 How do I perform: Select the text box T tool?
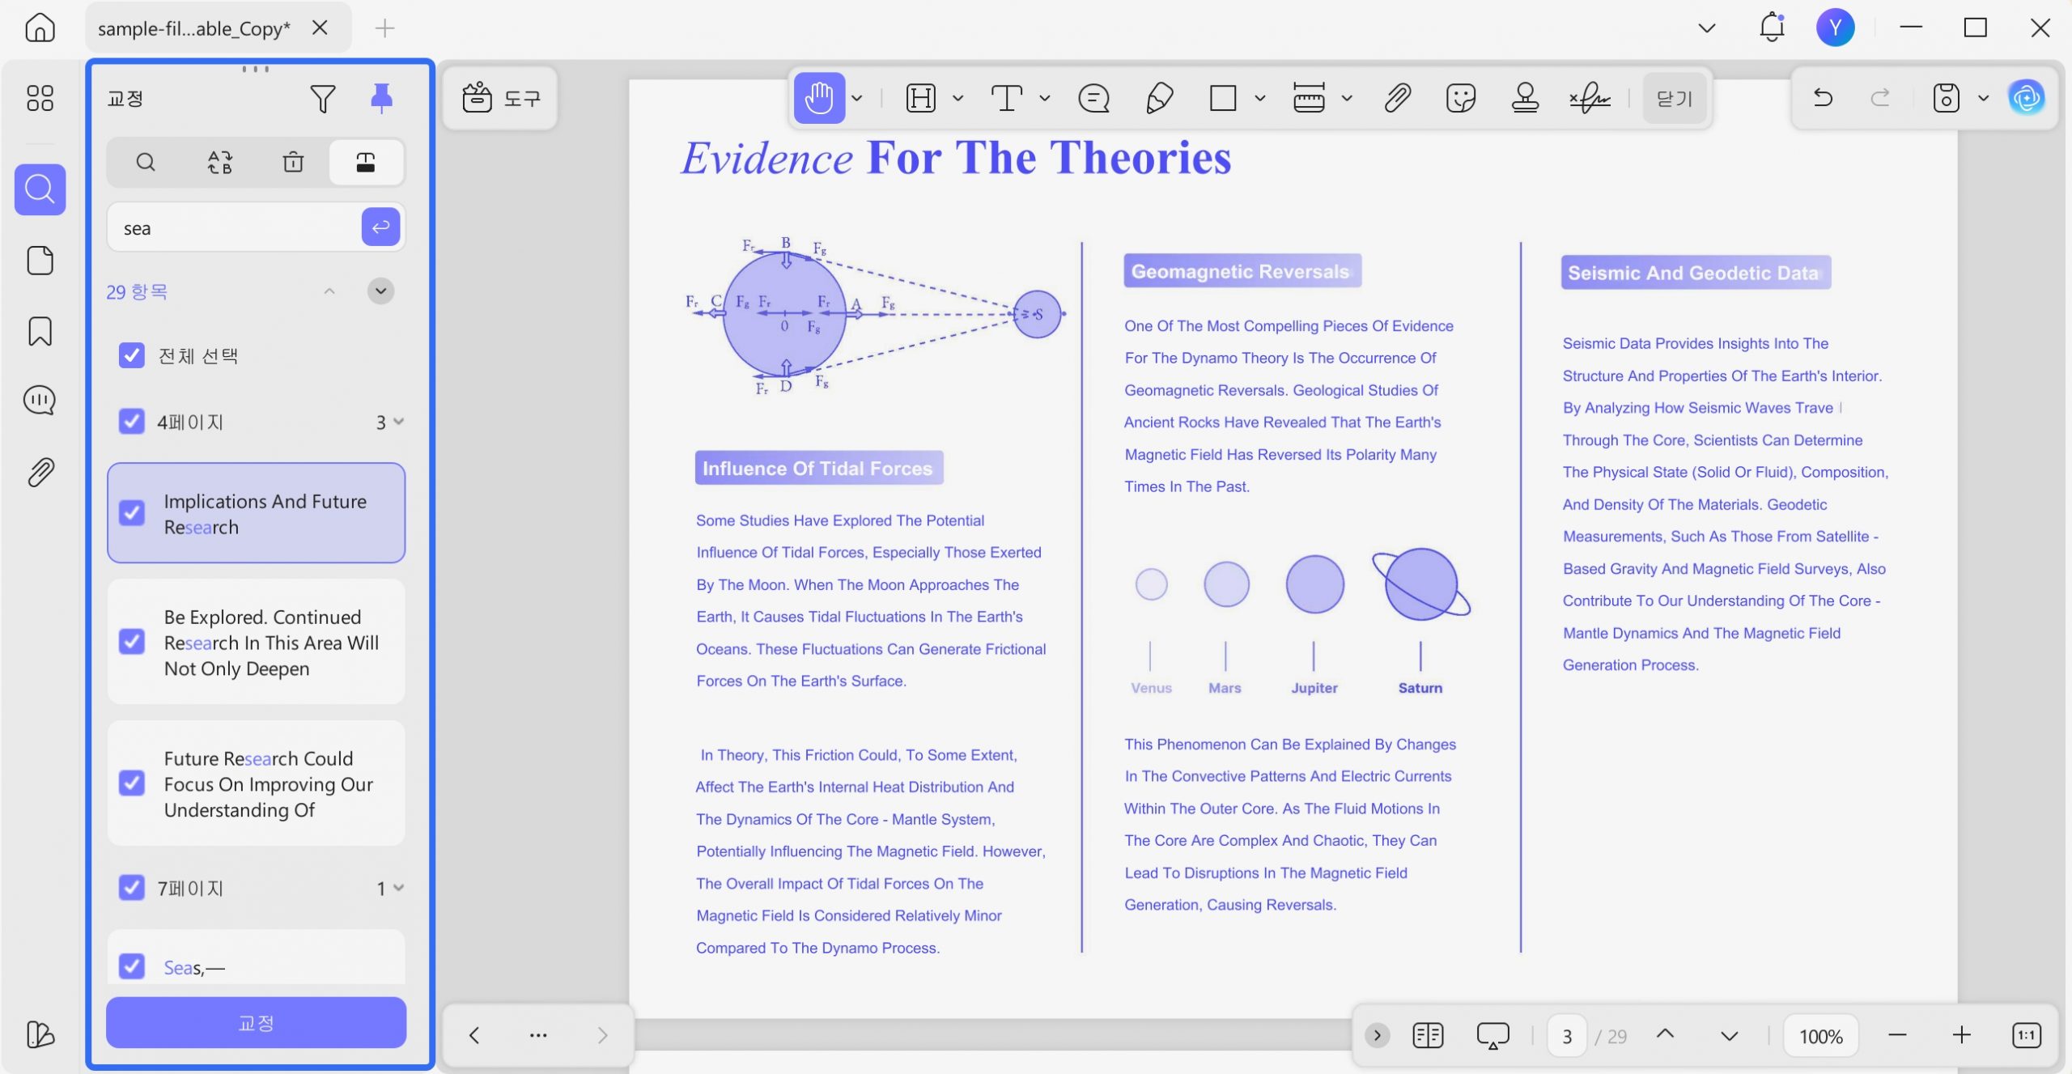pyautogui.click(x=1007, y=98)
